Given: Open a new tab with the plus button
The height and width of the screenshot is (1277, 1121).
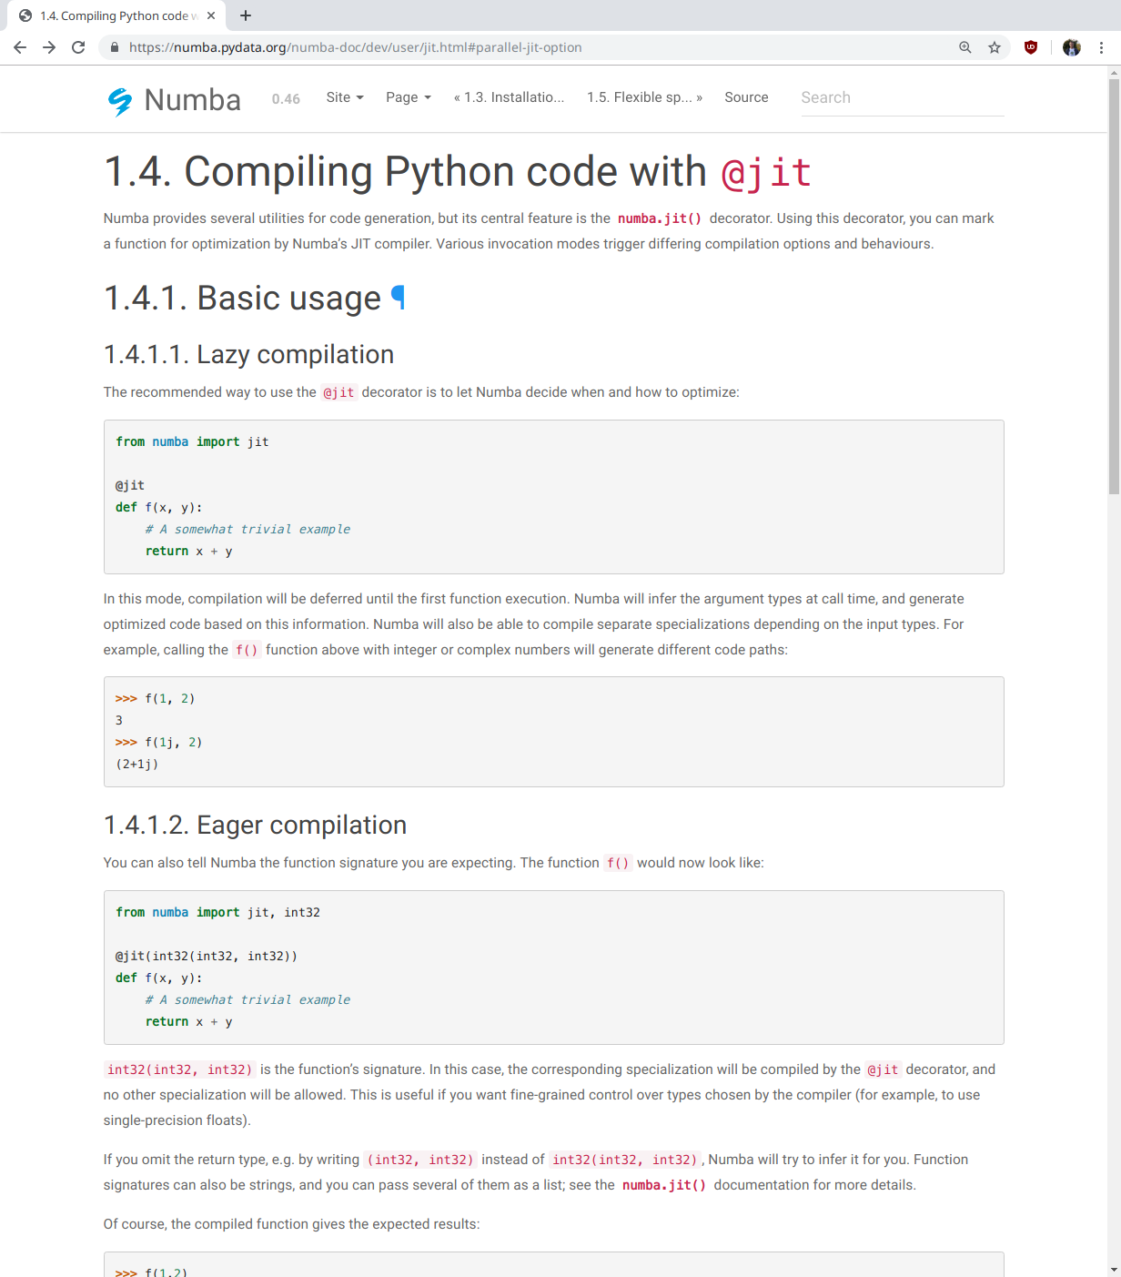Looking at the screenshot, I should (x=246, y=15).
